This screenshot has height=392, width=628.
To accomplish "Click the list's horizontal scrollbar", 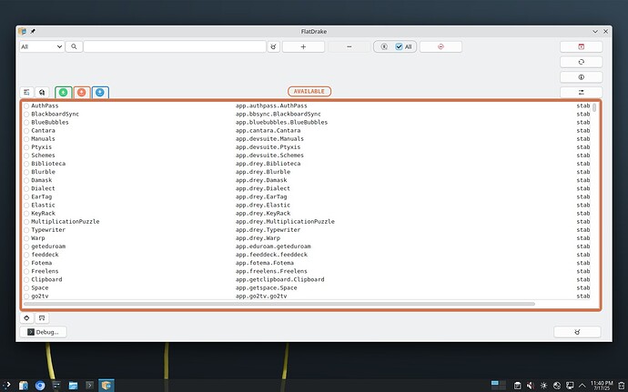I will click(x=279, y=304).
